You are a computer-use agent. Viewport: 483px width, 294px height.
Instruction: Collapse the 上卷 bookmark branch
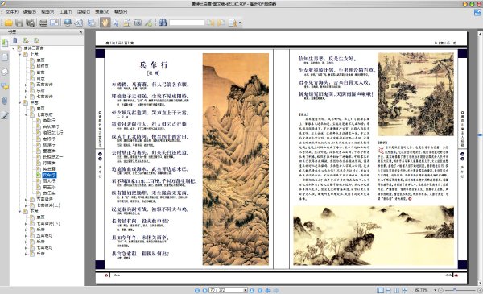tap(19, 54)
